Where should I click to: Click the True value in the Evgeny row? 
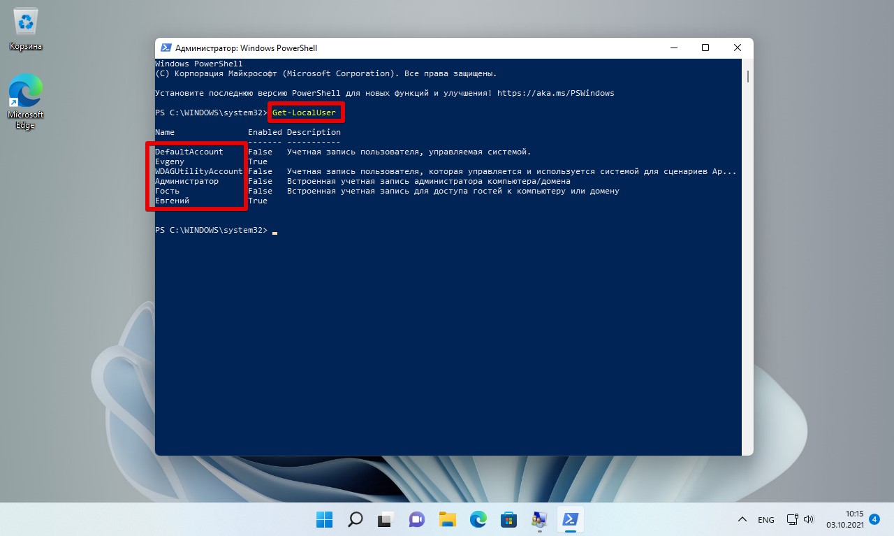tap(258, 161)
